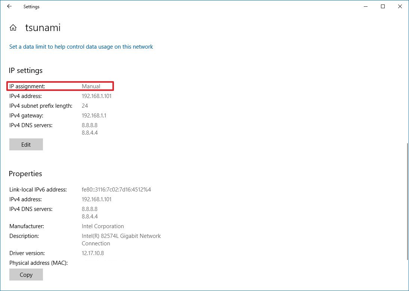
Task: Go to Settings home via the house icon
Action: 13,28
